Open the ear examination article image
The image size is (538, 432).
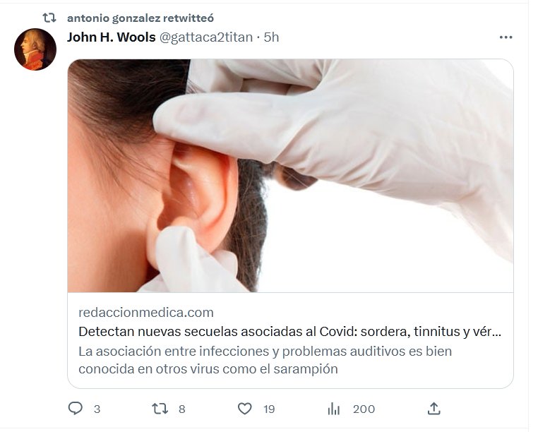point(290,176)
